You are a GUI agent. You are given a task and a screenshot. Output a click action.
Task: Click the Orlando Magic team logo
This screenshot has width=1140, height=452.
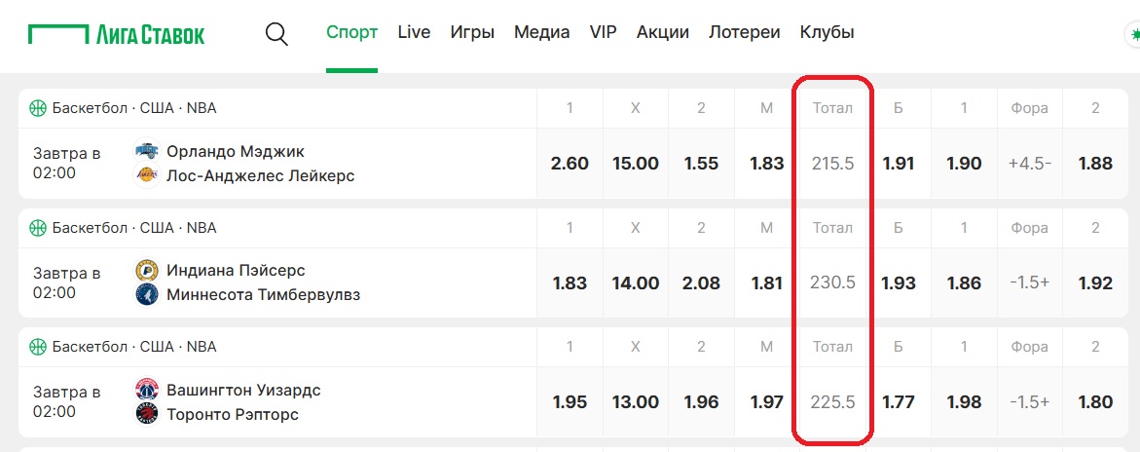point(147,151)
